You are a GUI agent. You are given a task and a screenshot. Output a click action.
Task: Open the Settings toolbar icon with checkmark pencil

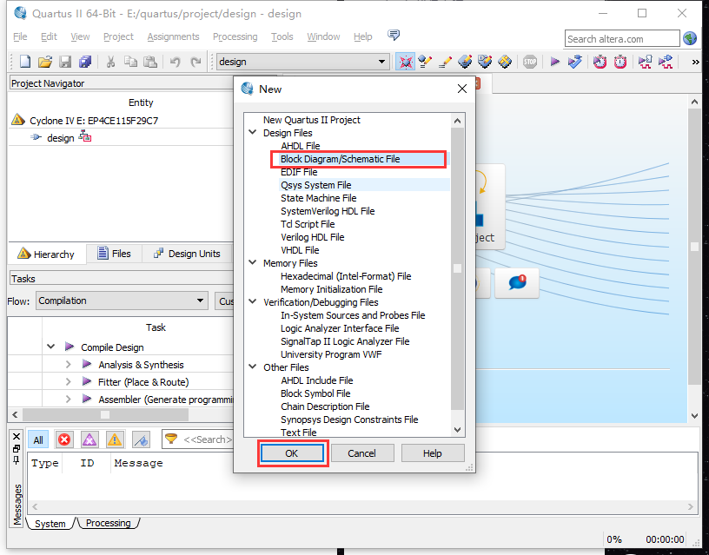pos(425,62)
